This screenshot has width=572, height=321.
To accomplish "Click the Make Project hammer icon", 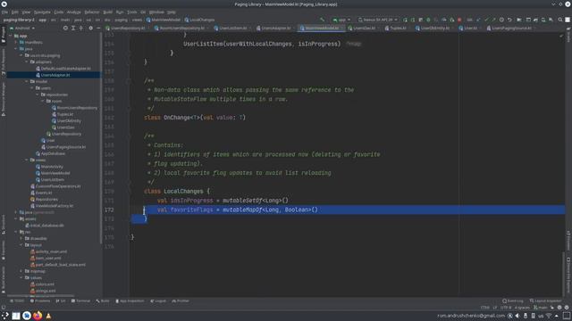I will tap(322, 20).
